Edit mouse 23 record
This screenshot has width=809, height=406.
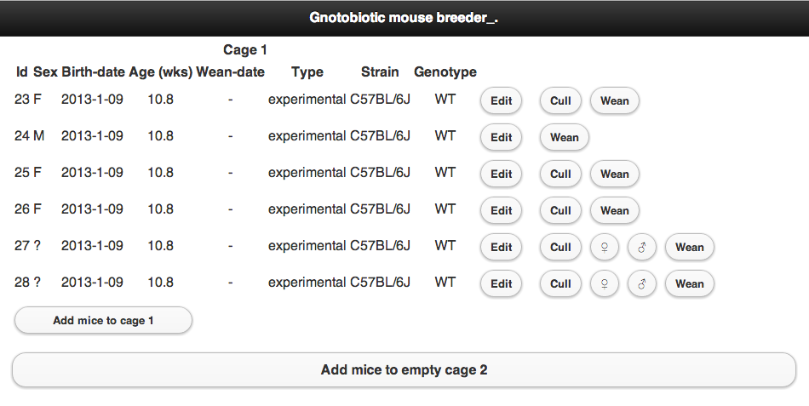502,101
